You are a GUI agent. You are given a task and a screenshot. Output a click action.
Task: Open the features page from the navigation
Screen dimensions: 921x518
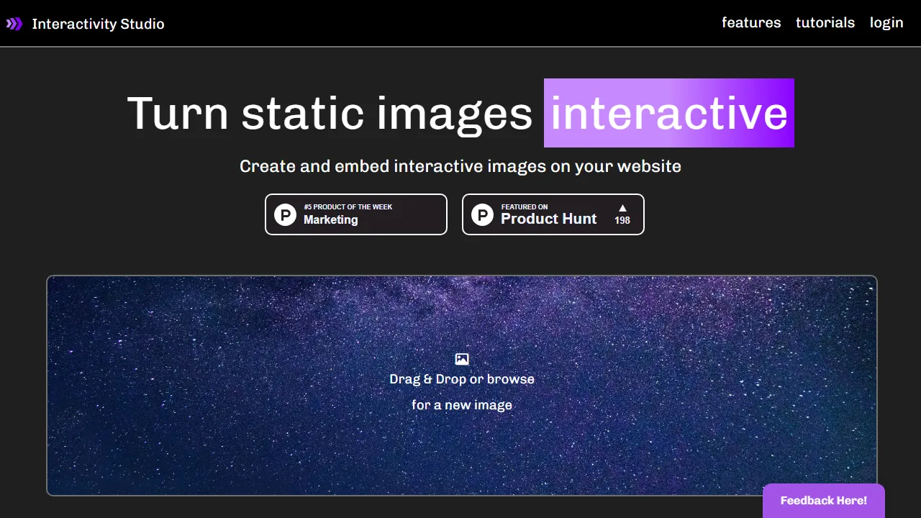coord(751,23)
